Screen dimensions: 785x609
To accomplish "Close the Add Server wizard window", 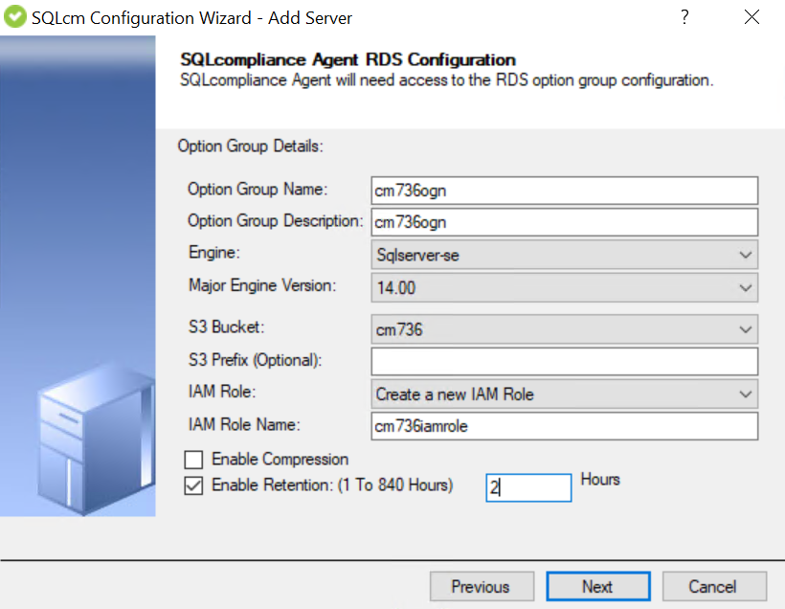I will tap(751, 17).
